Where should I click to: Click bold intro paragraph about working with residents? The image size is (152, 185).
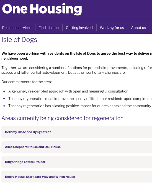(x=77, y=56)
